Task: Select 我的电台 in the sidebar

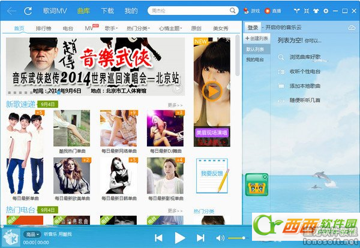Action: tap(255, 60)
